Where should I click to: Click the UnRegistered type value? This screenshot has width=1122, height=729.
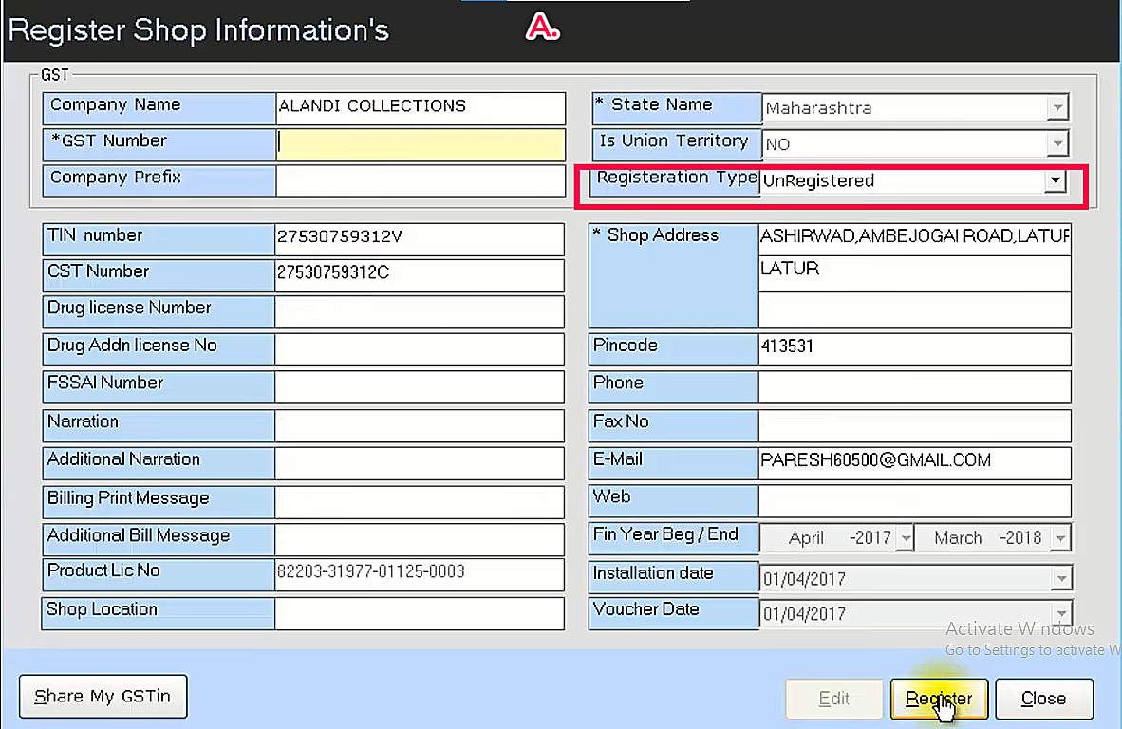[x=818, y=180]
